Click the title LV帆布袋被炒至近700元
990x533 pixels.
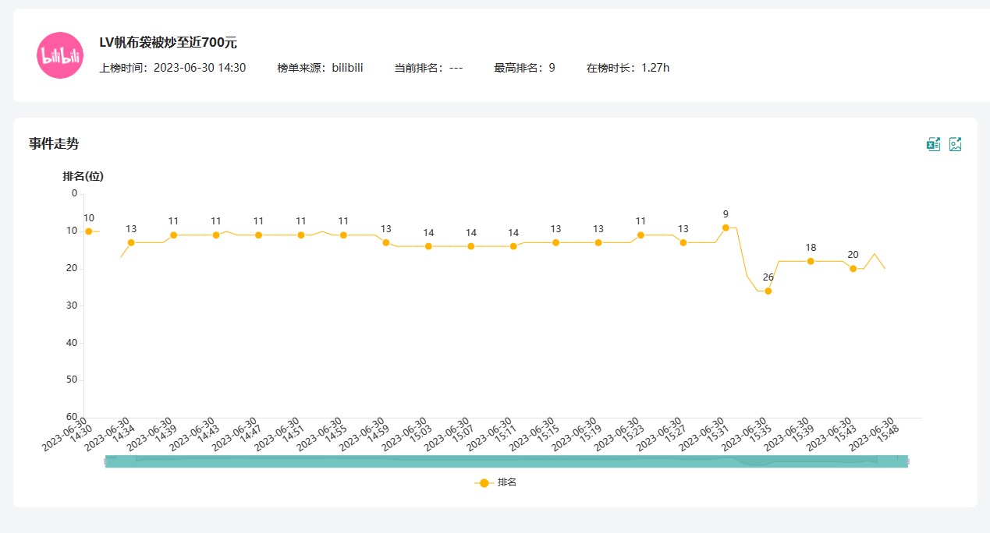tap(168, 43)
